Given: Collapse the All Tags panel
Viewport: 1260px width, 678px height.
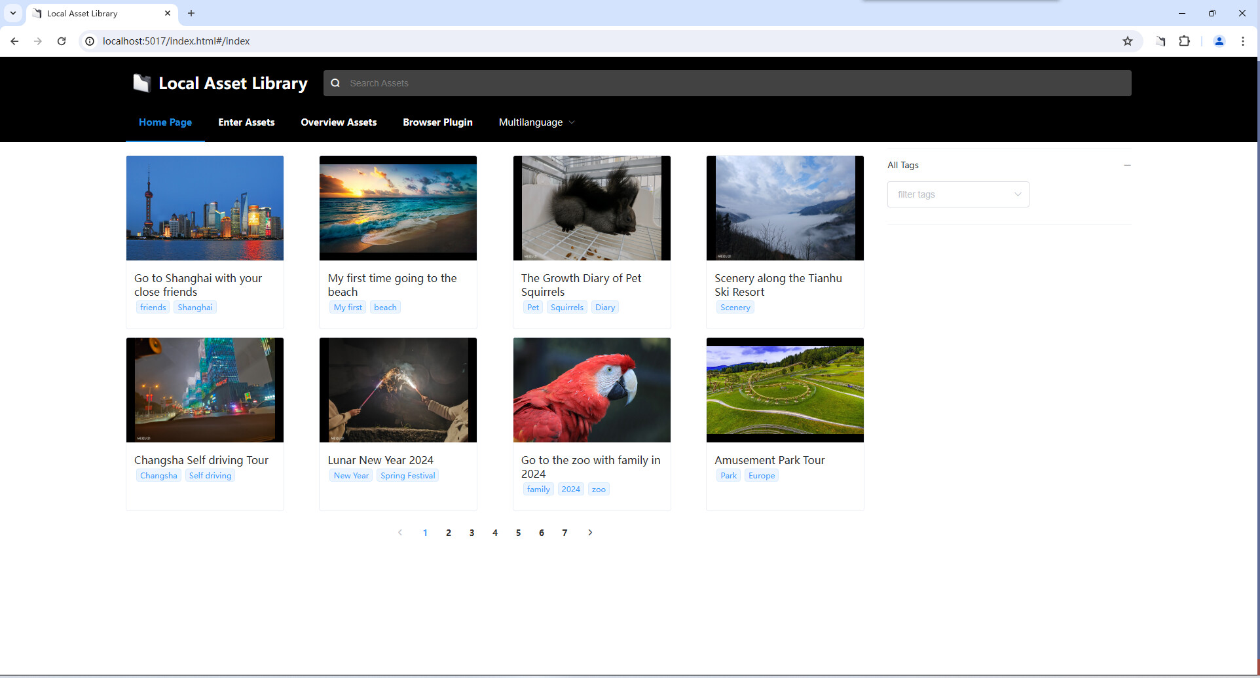Looking at the screenshot, I should click(x=1126, y=165).
